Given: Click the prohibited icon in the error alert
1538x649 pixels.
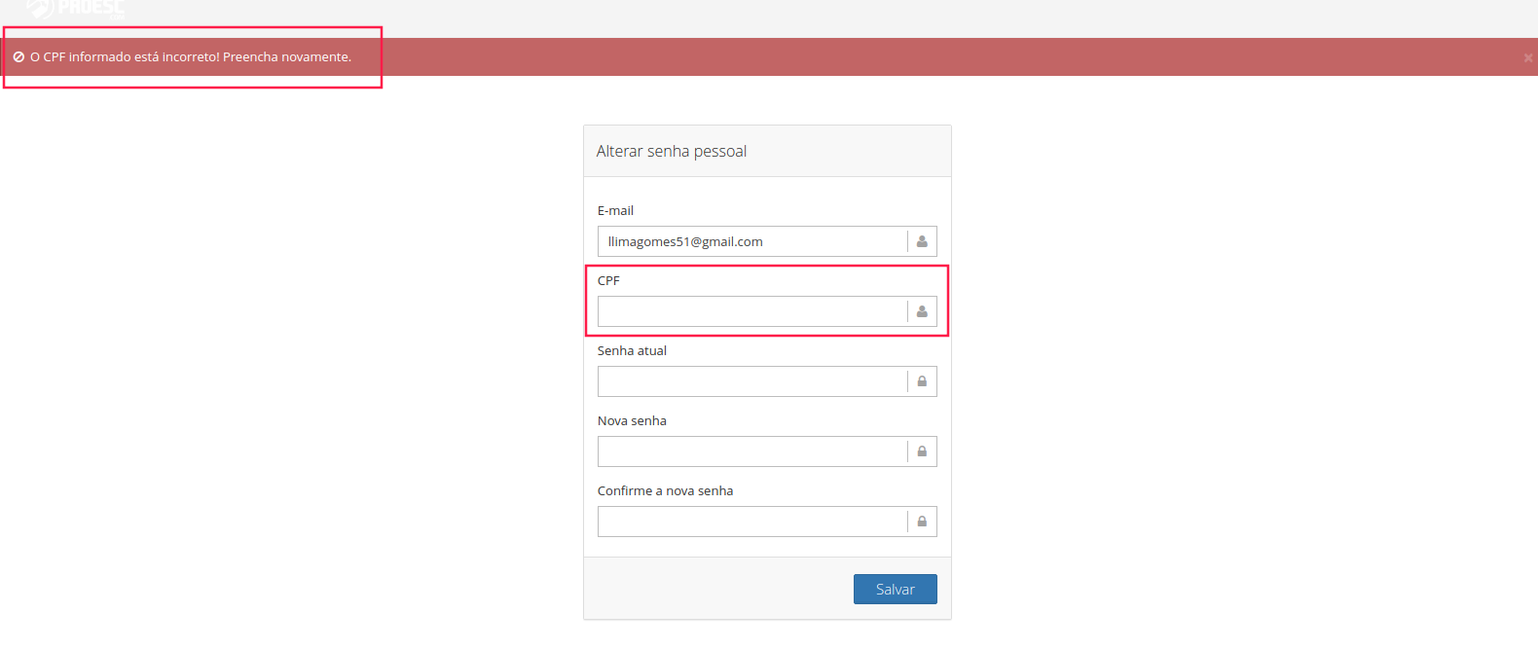Looking at the screenshot, I should click(x=18, y=57).
